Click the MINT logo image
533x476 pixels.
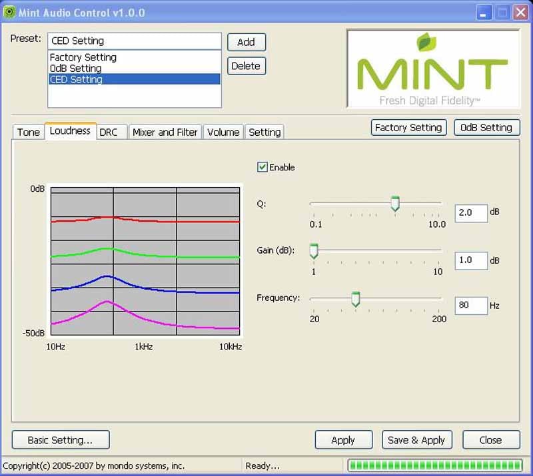432,69
